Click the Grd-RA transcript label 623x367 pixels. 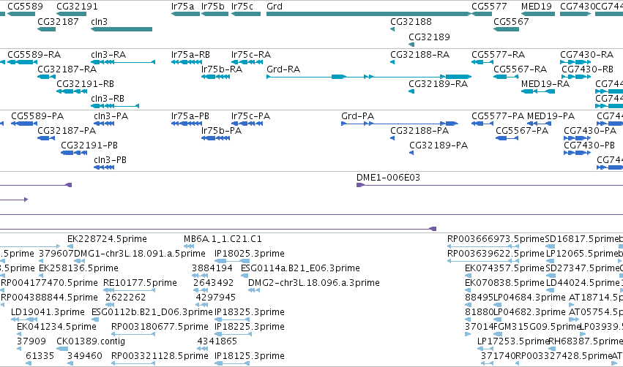pyautogui.click(x=283, y=69)
